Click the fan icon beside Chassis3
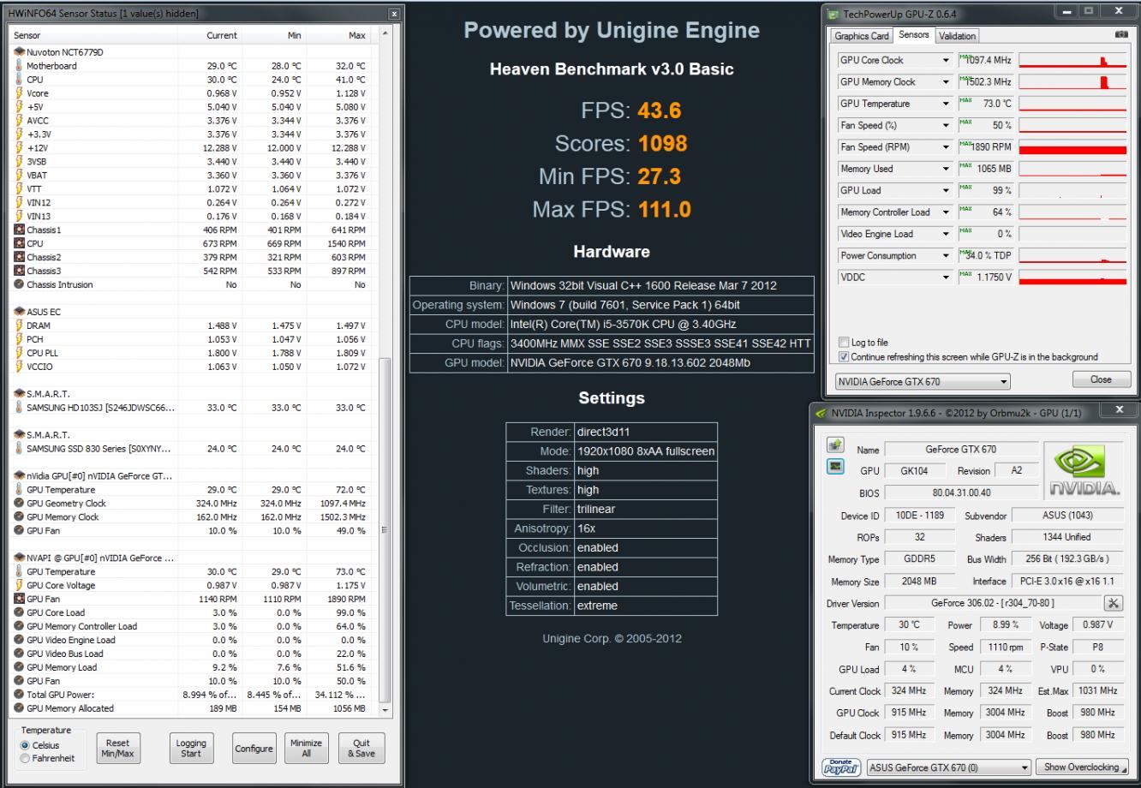The width and height of the screenshot is (1141, 788). [x=19, y=272]
